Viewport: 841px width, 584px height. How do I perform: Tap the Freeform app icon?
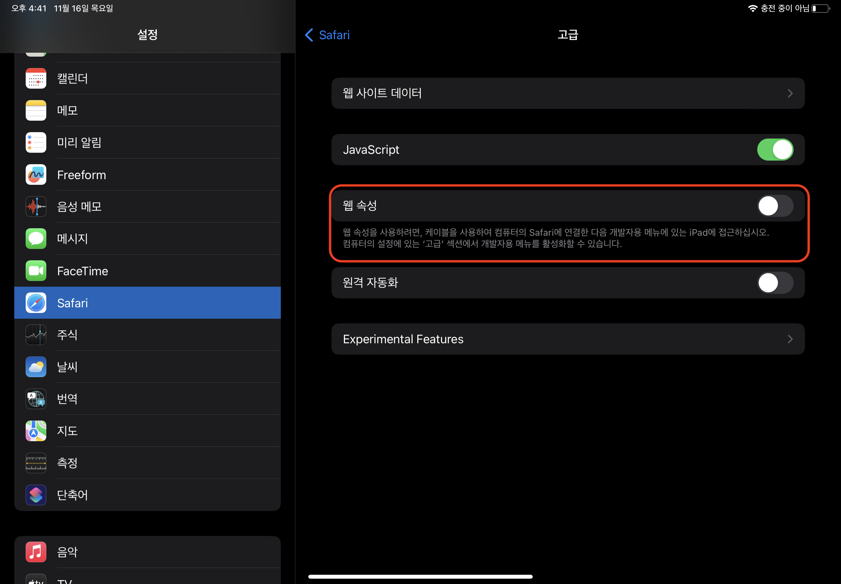(36, 174)
